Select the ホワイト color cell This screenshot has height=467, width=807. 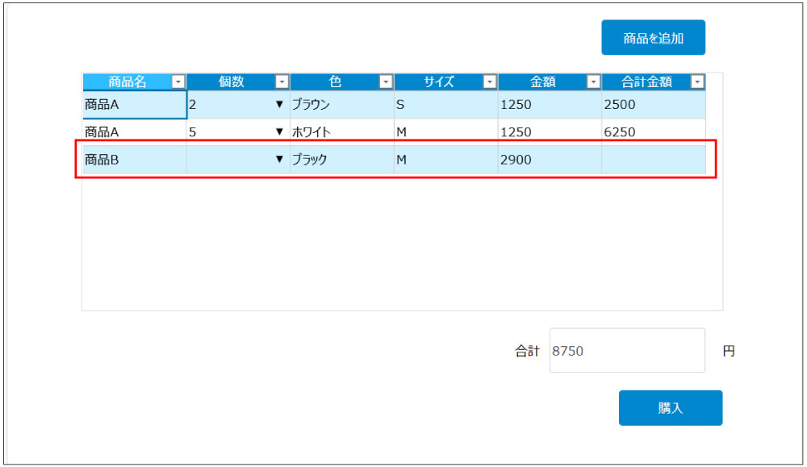341,131
